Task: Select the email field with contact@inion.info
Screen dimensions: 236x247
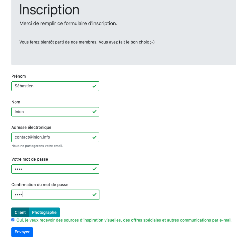Action: (x=50, y=137)
